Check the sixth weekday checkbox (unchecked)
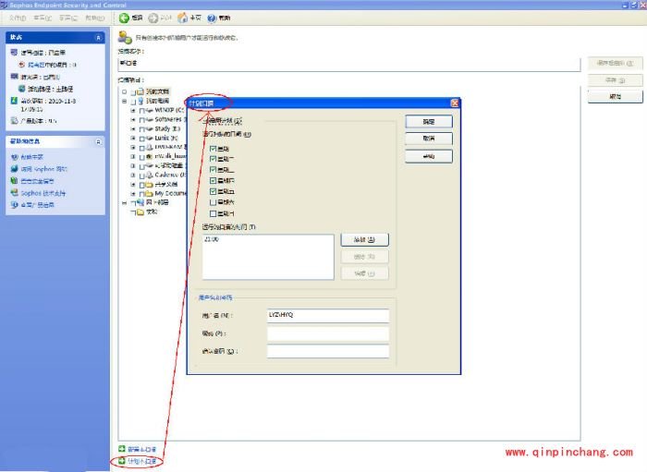The image size is (647, 472). [x=214, y=201]
